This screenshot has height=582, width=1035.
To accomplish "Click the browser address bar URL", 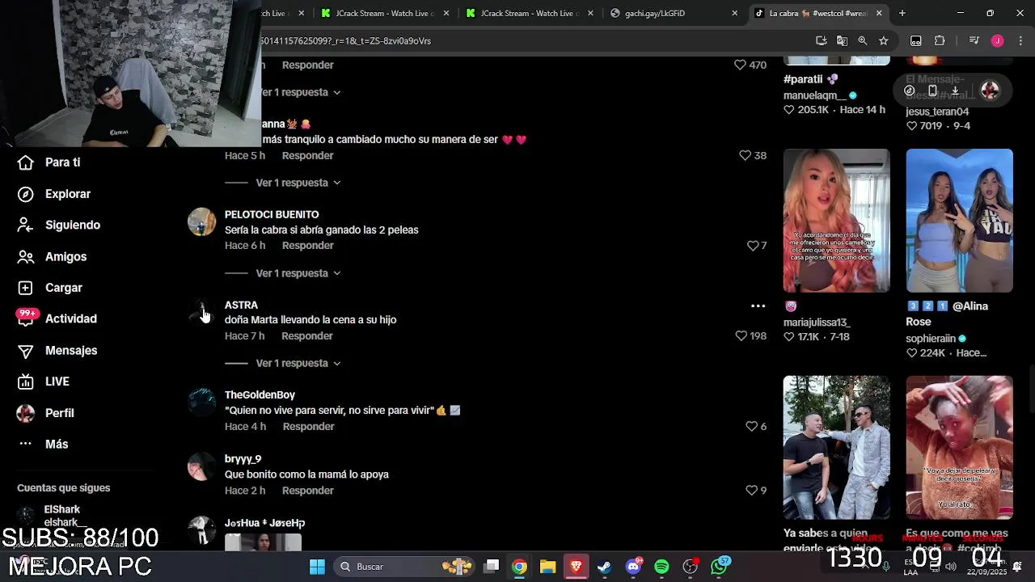I will (x=345, y=40).
